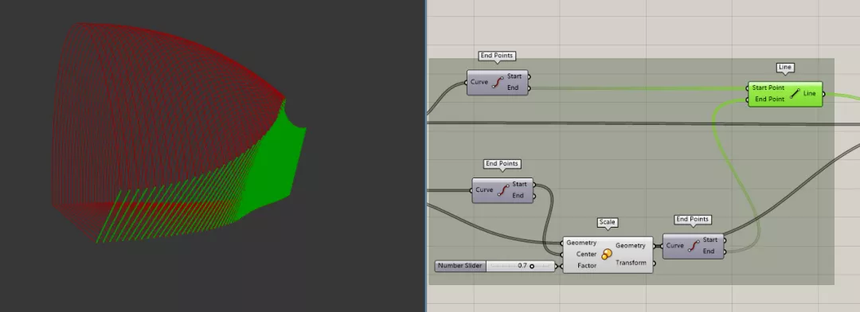This screenshot has height=312, width=860.
Task: Click the Geometry output of Scale
Action: coord(631,246)
